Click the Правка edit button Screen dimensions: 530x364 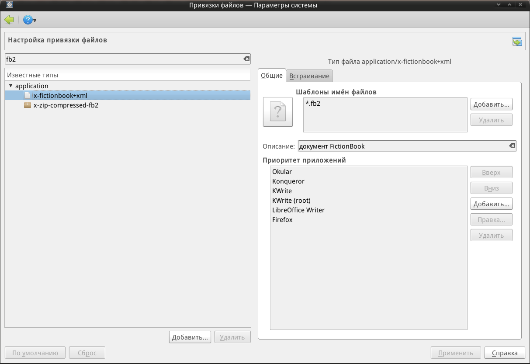[492, 220]
